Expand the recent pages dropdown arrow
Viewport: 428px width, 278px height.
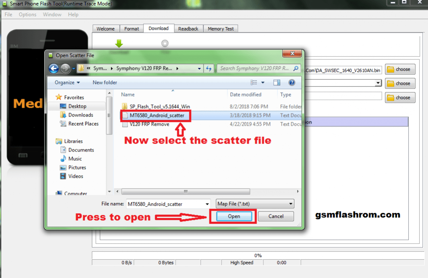tap(74, 69)
